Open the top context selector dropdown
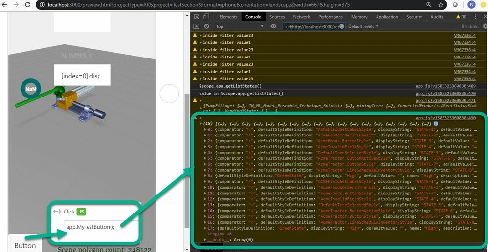 point(240,27)
